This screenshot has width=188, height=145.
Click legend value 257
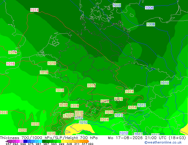tap(8, 144)
